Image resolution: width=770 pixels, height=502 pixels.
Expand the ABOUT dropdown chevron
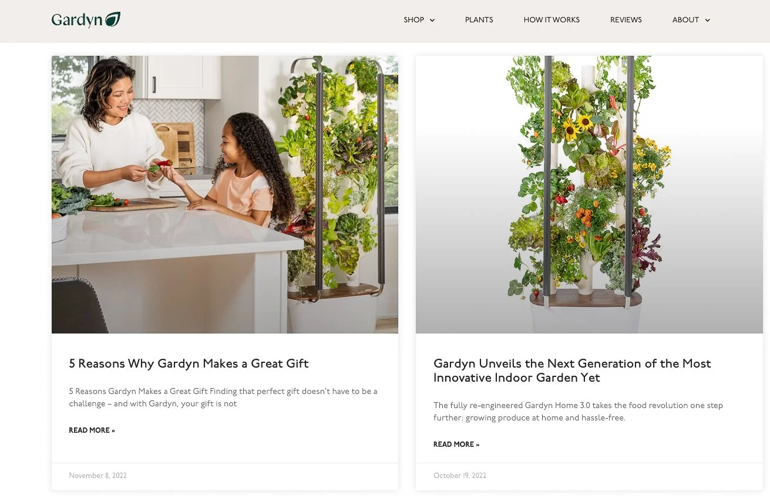[x=707, y=21]
